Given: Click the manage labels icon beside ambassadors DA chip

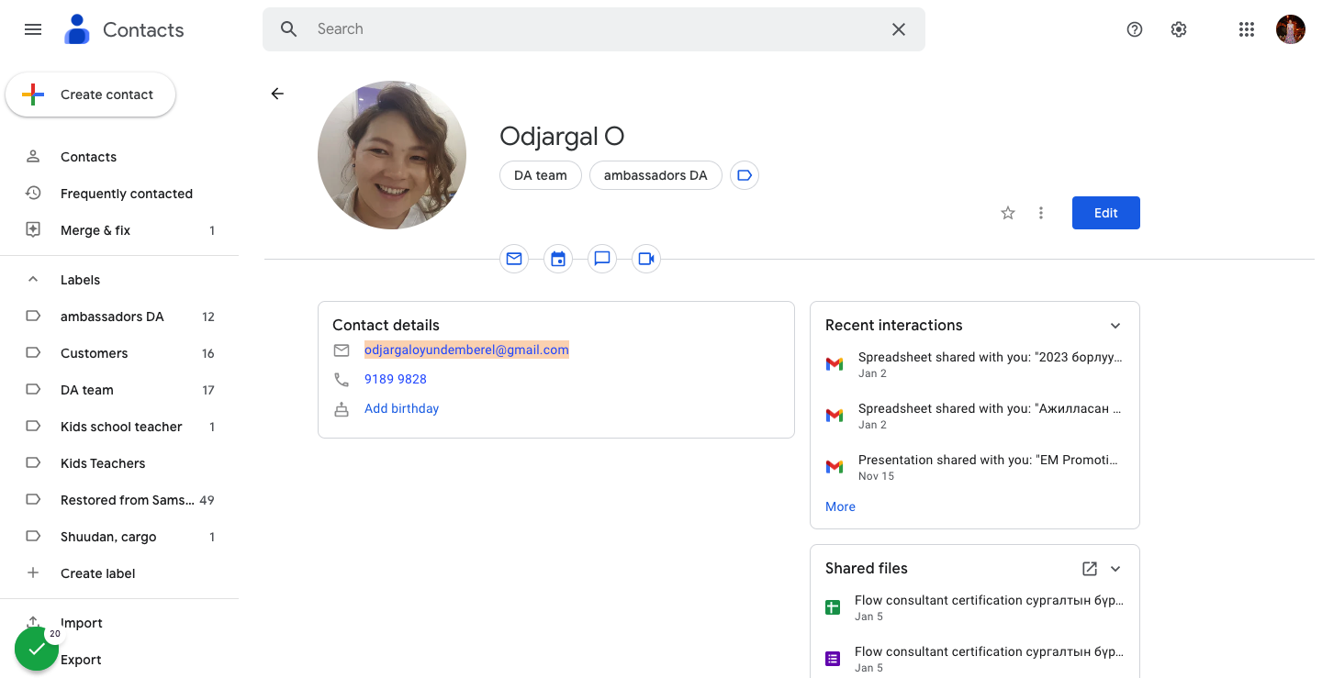Looking at the screenshot, I should [x=745, y=175].
